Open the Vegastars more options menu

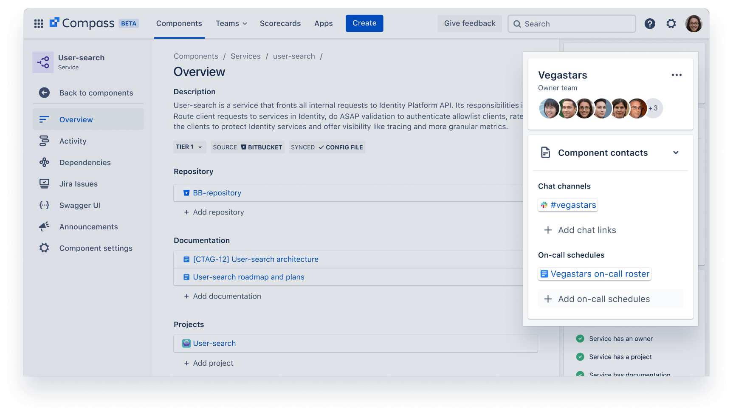677,75
